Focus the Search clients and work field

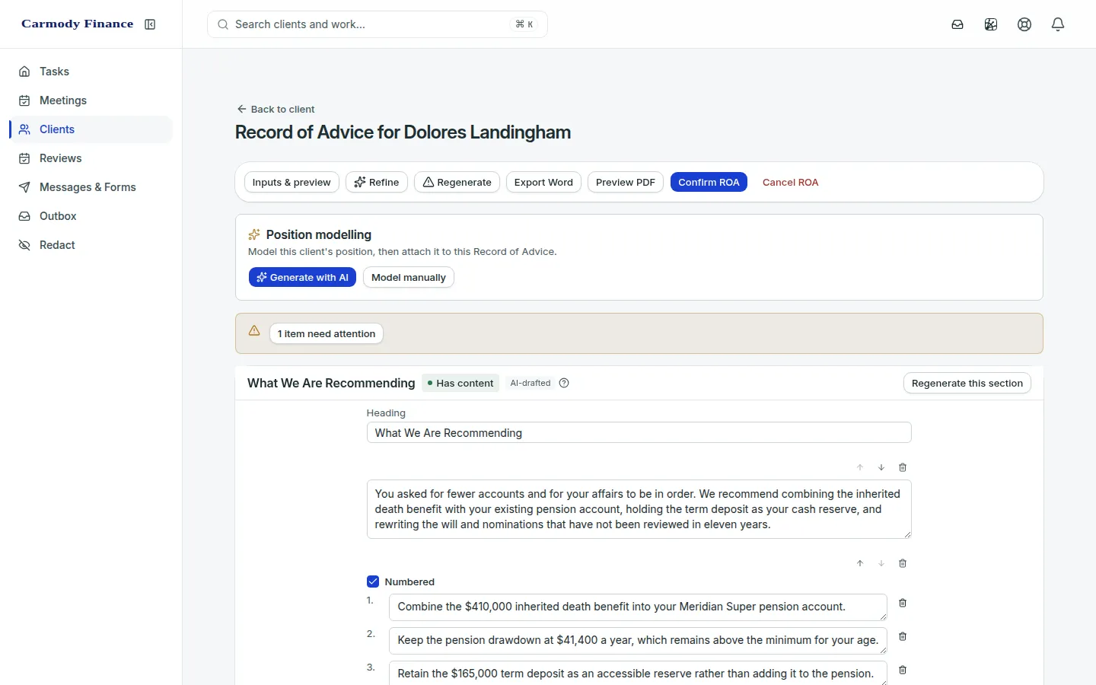coord(378,24)
